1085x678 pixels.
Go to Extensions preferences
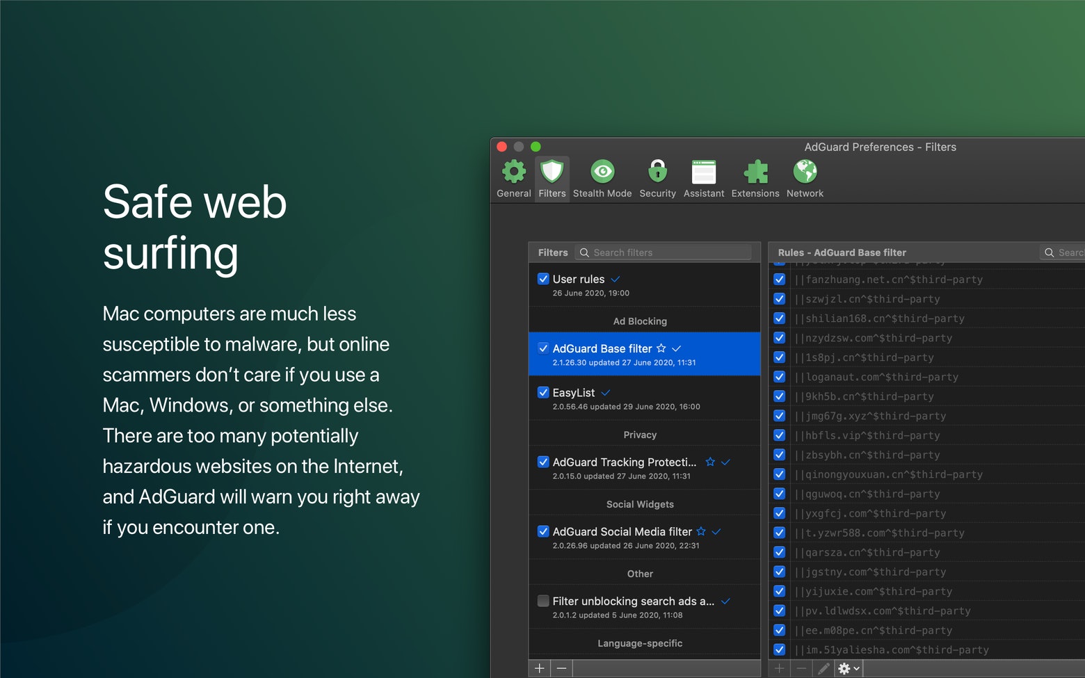(755, 179)
